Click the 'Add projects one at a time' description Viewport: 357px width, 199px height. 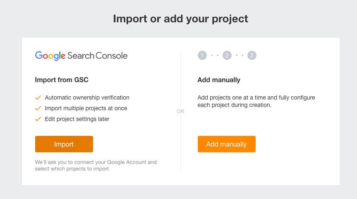(x=256, y=101)
